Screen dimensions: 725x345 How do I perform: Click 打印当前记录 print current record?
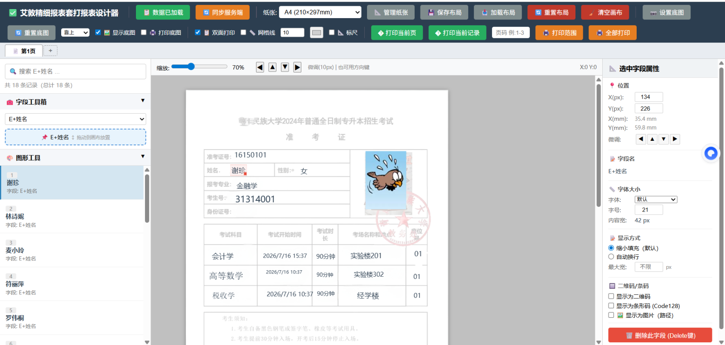click(457, 33)
